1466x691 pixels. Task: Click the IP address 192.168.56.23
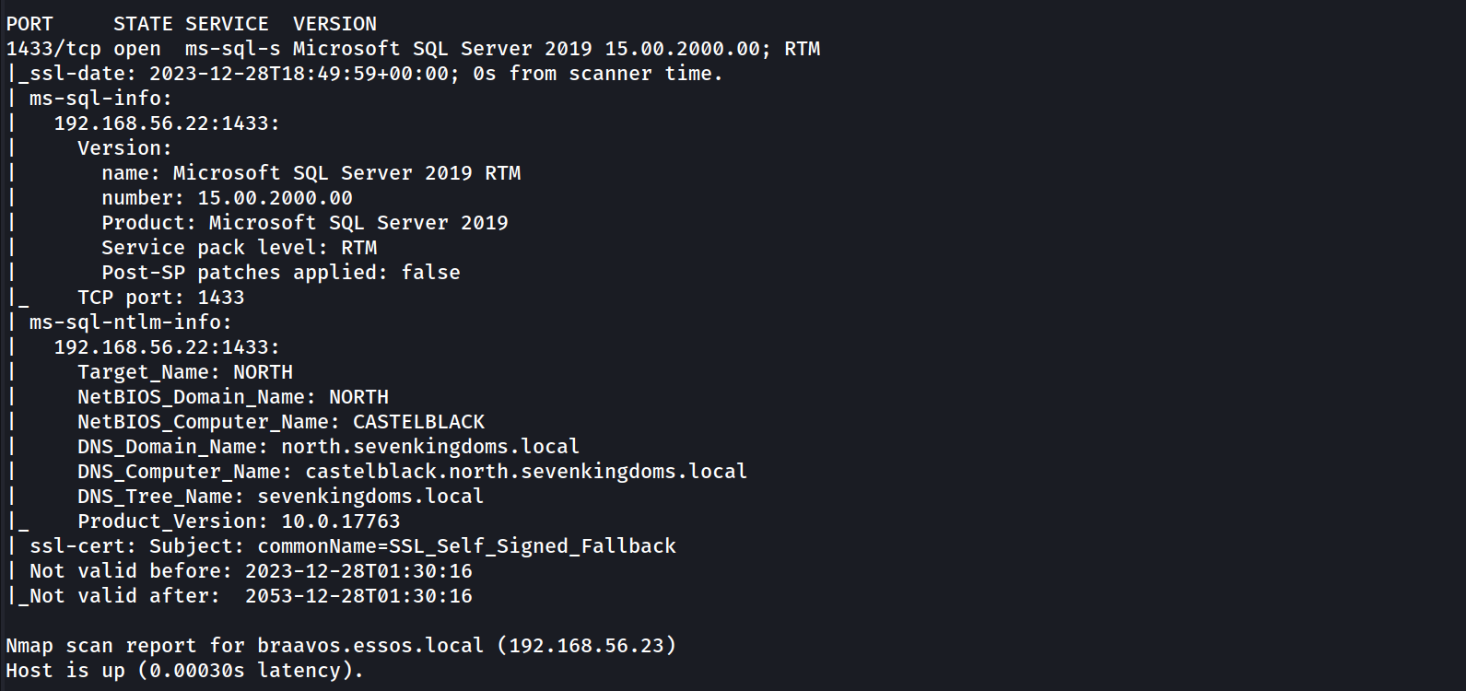tap(587, 645)
